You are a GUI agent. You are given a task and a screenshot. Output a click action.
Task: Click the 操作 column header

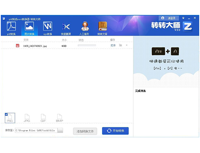(x=113, y=40)
